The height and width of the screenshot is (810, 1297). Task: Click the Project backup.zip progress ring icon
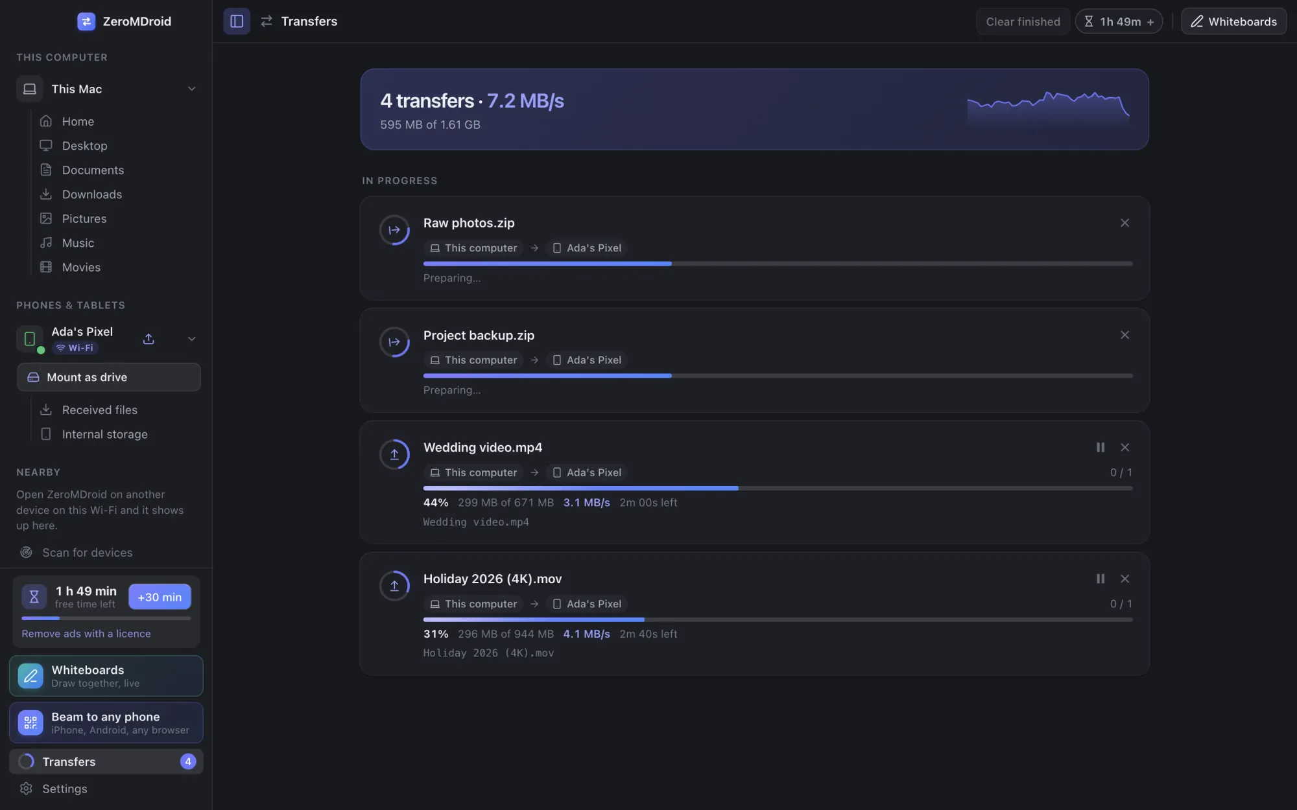point(394,342)
